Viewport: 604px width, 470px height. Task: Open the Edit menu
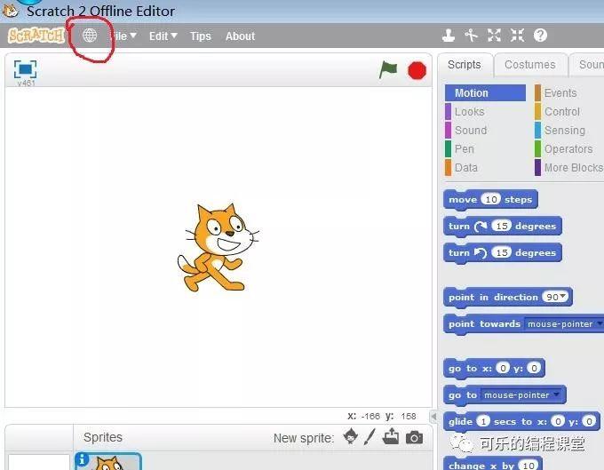(x=163, y=36)
